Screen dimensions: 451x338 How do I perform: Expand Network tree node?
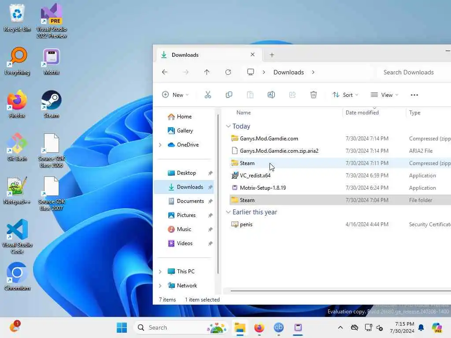(x=160, y=286)
